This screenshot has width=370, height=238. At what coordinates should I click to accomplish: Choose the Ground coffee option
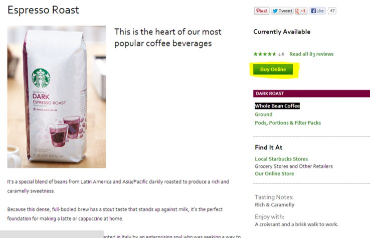pyautogui.click(x=264, y=114)
